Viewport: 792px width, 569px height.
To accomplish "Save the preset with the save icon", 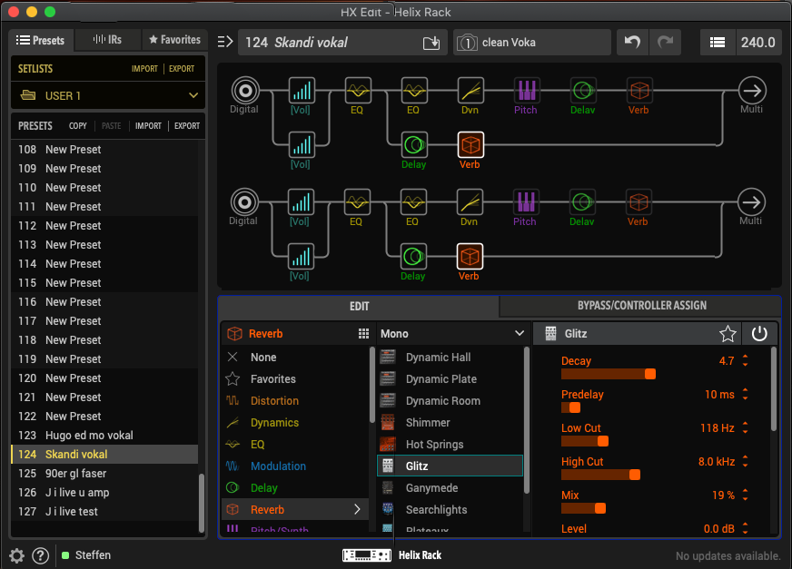I will [x=431, y=43].
